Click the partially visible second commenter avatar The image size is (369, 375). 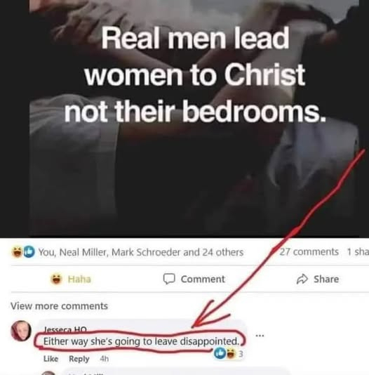tap(48, 373)
